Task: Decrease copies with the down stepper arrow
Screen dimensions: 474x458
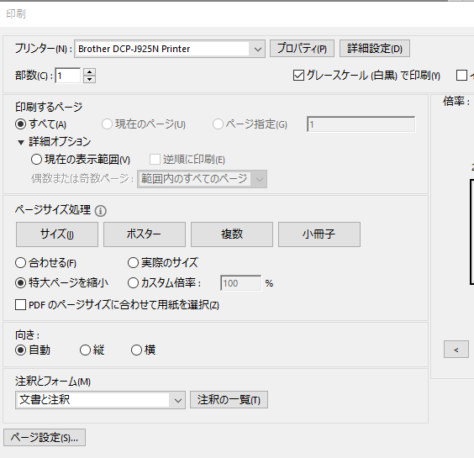Action: pos(89,79)
